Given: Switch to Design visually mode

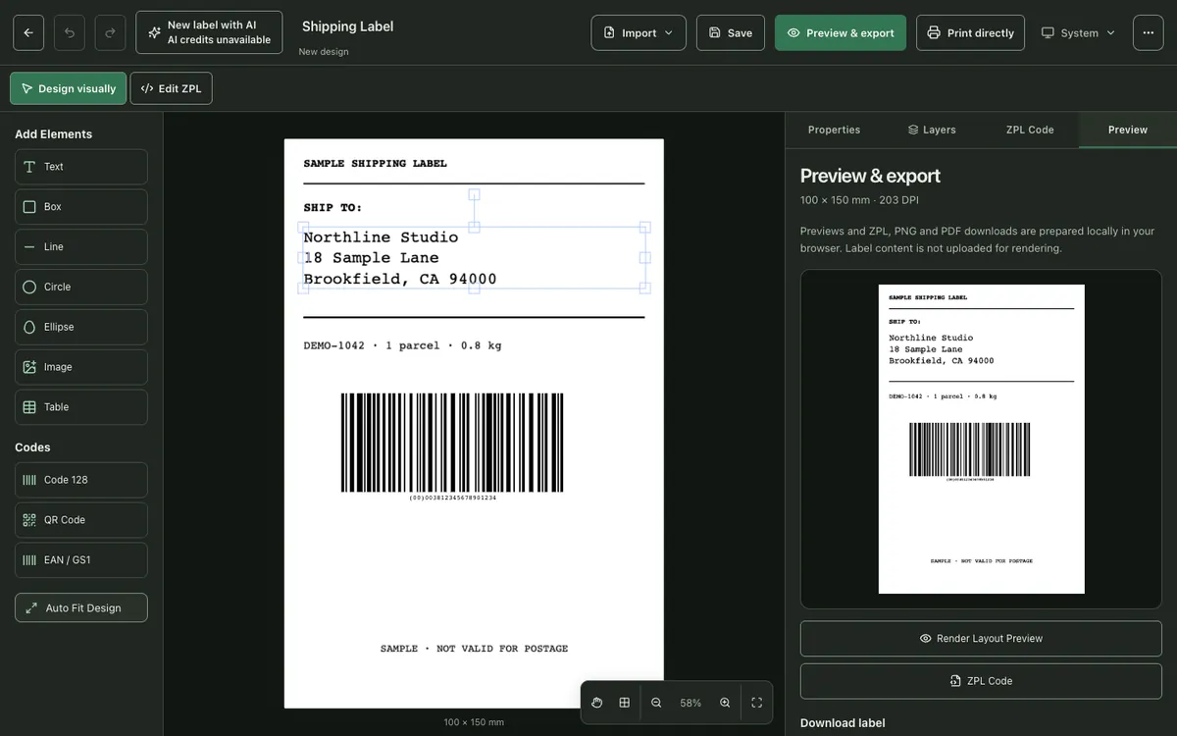Looking at the screenshot, I should coord(68,88).
